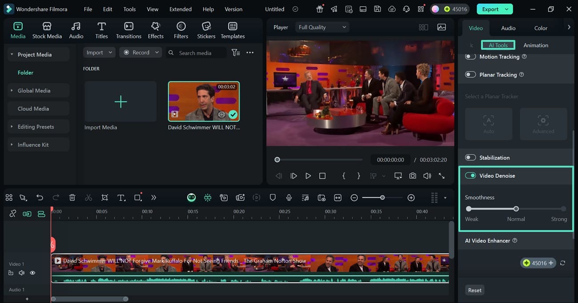Expand Editing Presets section
This screenshot has height=303, width=578.
click(12, 127)
